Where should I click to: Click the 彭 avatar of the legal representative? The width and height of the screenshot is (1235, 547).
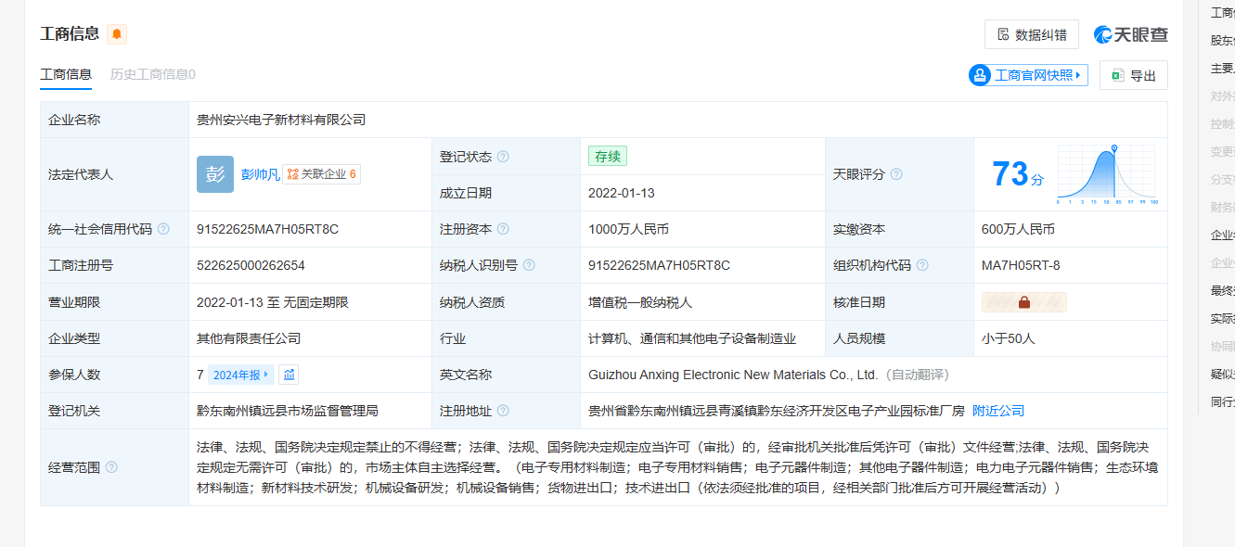215,174
